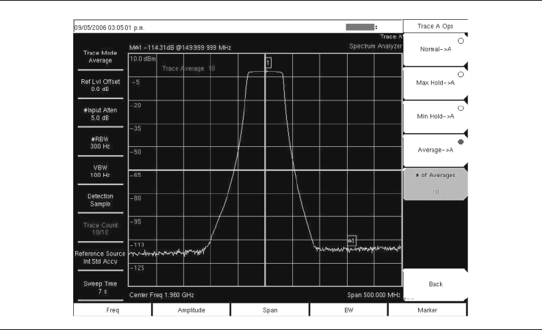
Task: Select the Max Hold->A radio indicator
Action: [x=461, y=74]
